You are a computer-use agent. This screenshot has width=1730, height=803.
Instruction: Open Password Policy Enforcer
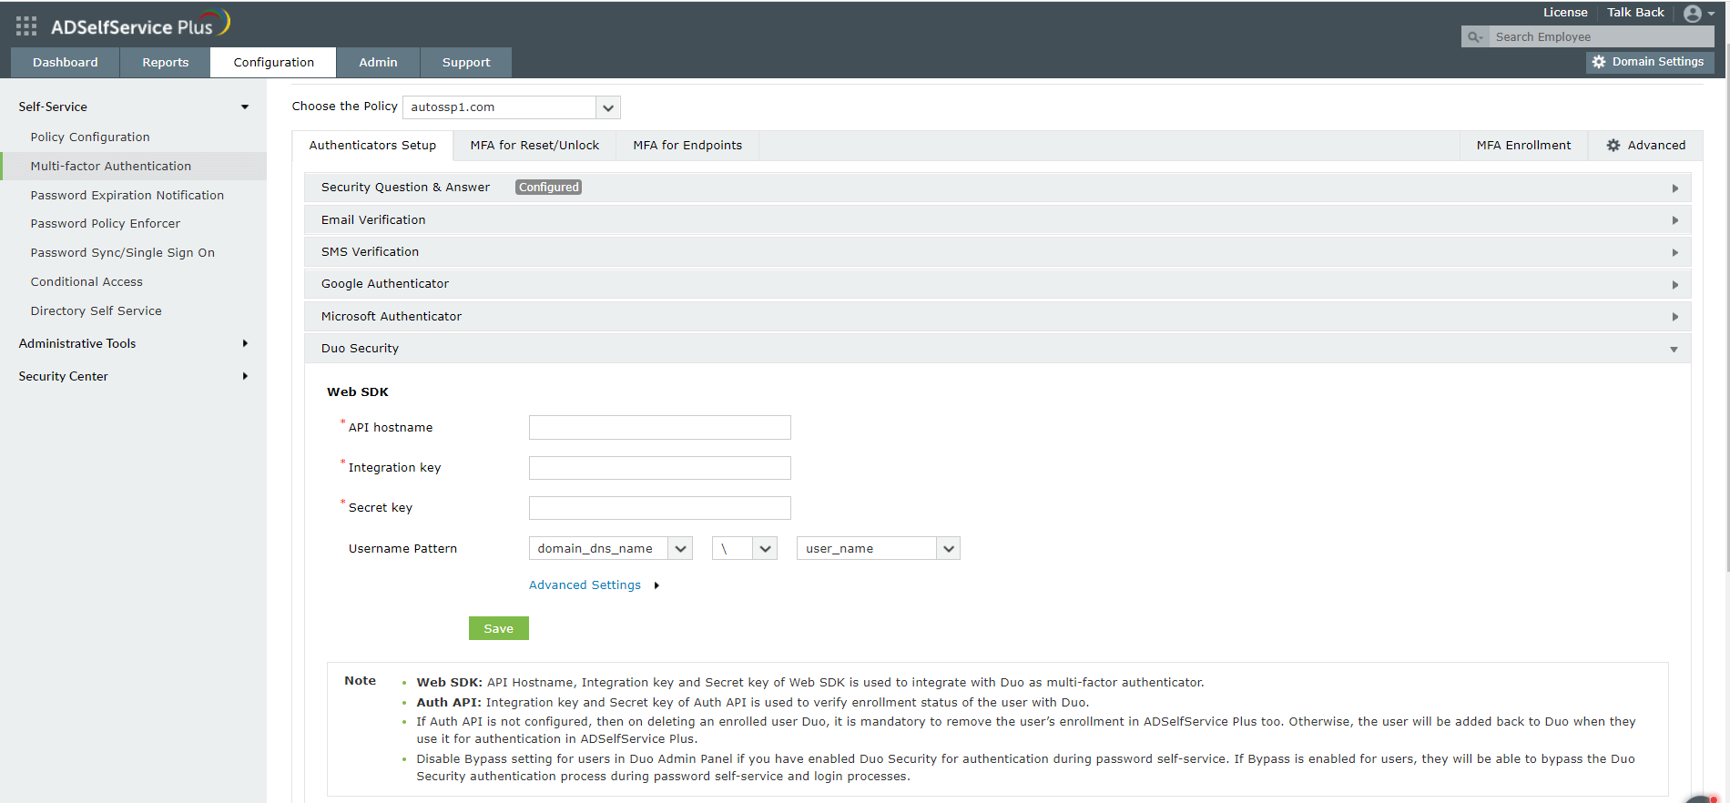pos(106,223)
